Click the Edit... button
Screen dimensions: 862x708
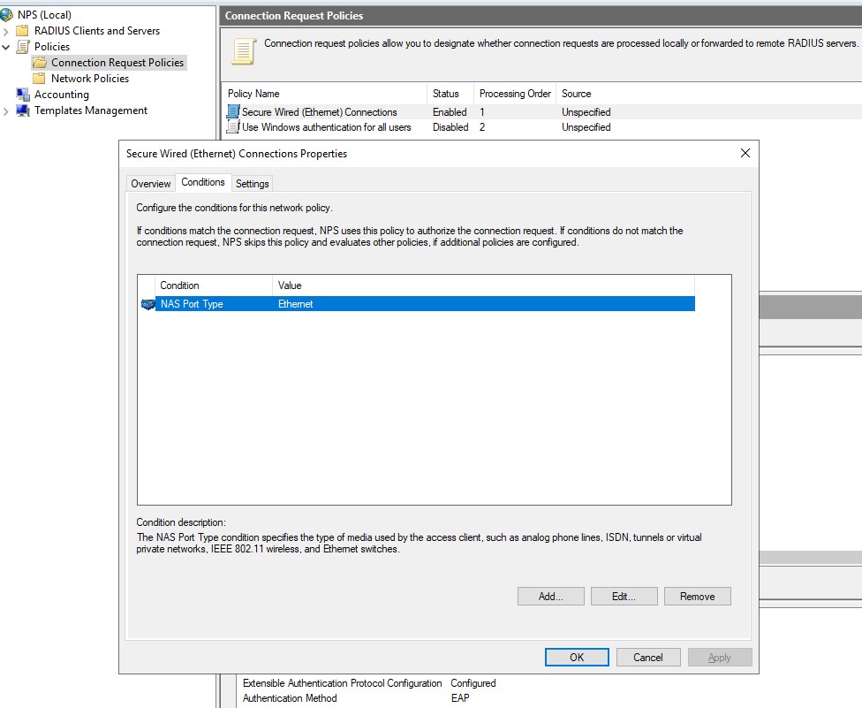tap(624, 597)
